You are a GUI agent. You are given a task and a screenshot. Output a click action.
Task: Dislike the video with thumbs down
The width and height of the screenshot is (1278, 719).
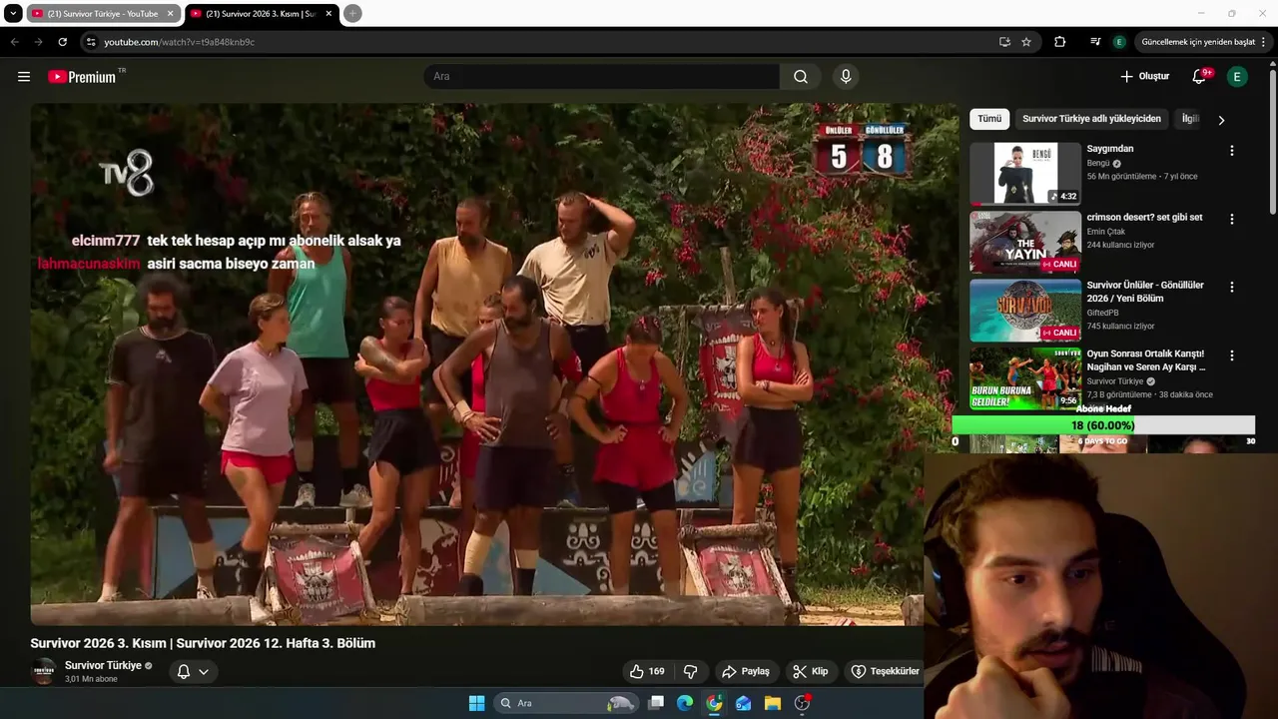[x=690, y=671]
